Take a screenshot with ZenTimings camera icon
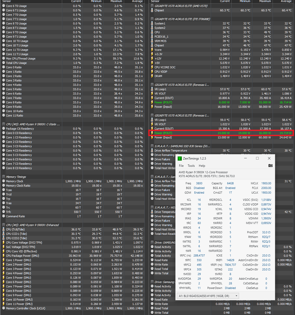The height and width of the screenshot is (315, 295). coord(270,165)
